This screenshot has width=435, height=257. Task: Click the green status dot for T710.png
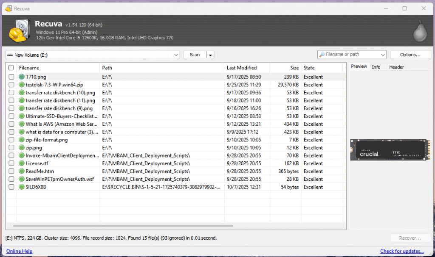coord(22,77)
